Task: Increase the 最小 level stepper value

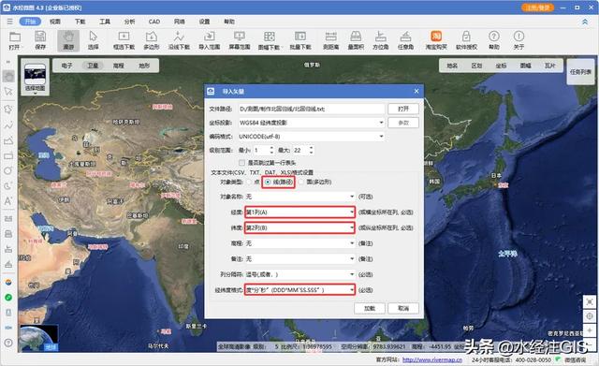Action: click(x=271, y=148)
